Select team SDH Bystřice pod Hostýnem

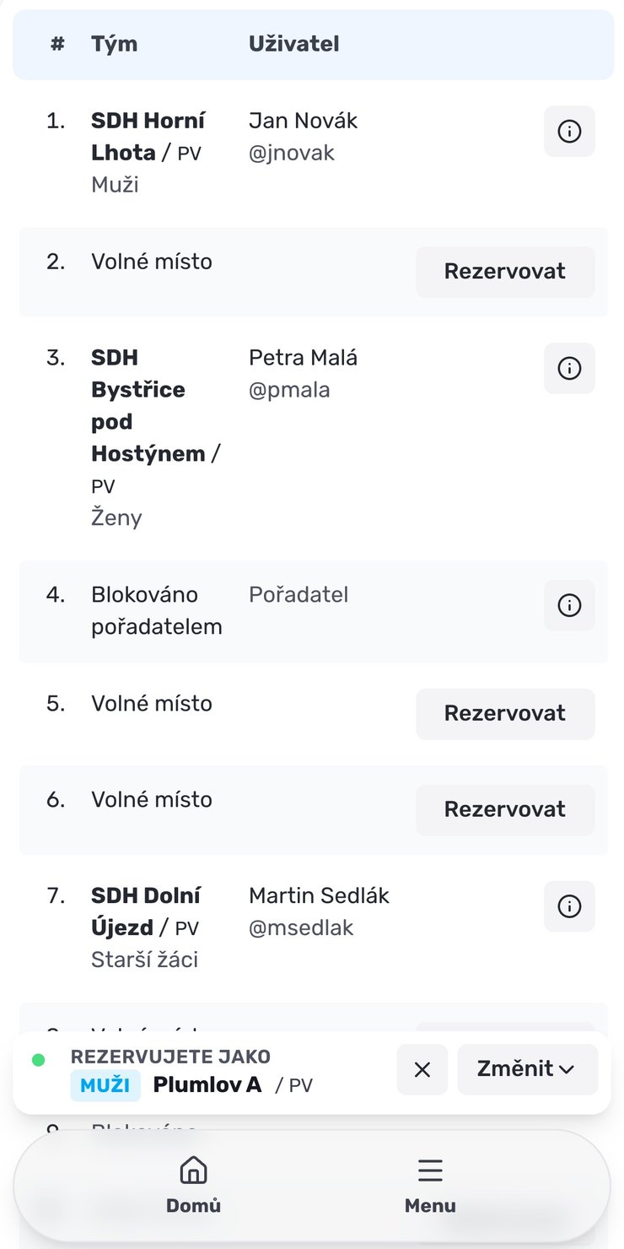(x=149, y=405)
